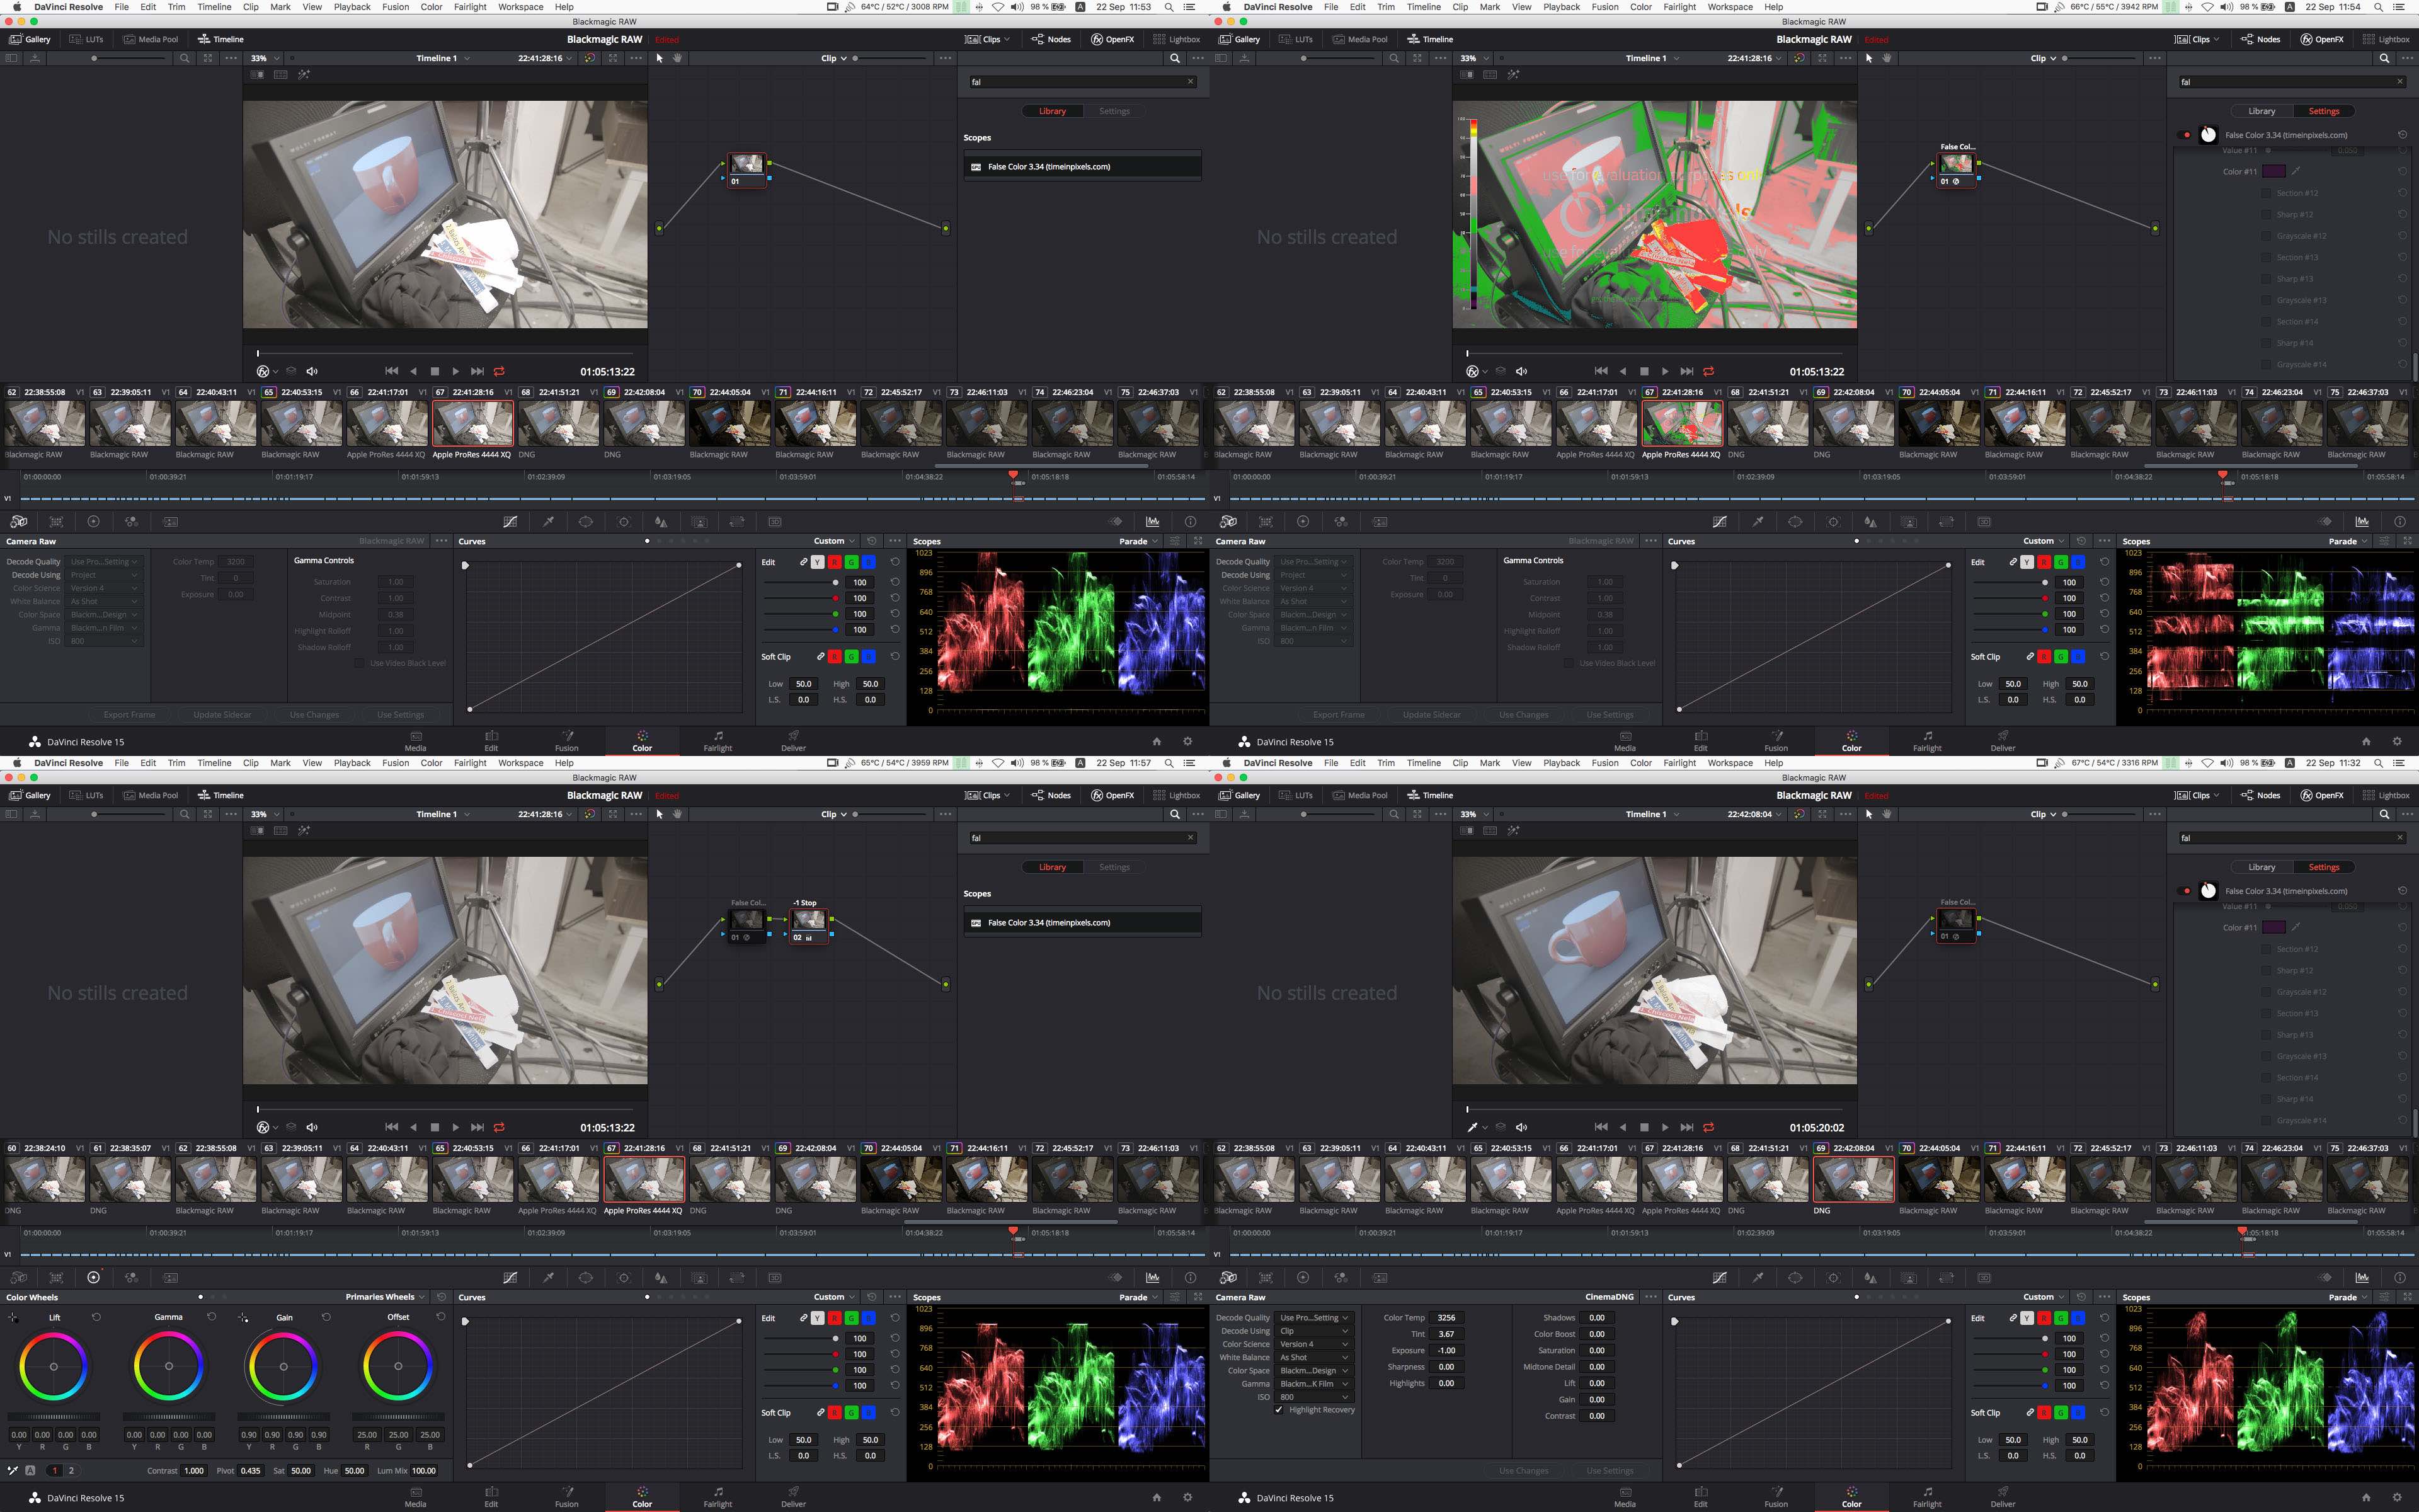Viewport: 2419px width, 1512px height.
Task: Open Qualifier eyedropper palette in top-left window
Action: click(x=548, y=522)
